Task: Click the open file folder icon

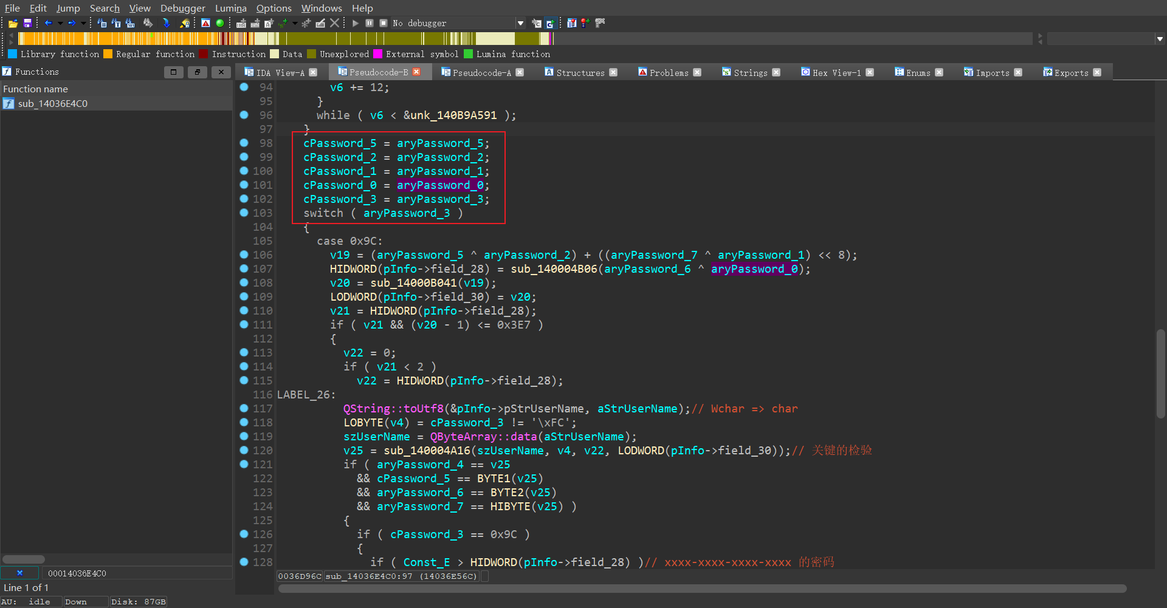Action: point(13,23)
